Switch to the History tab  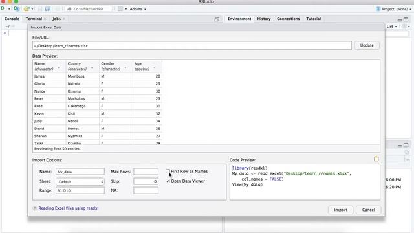pyautogui.click(x=264, y=19)
